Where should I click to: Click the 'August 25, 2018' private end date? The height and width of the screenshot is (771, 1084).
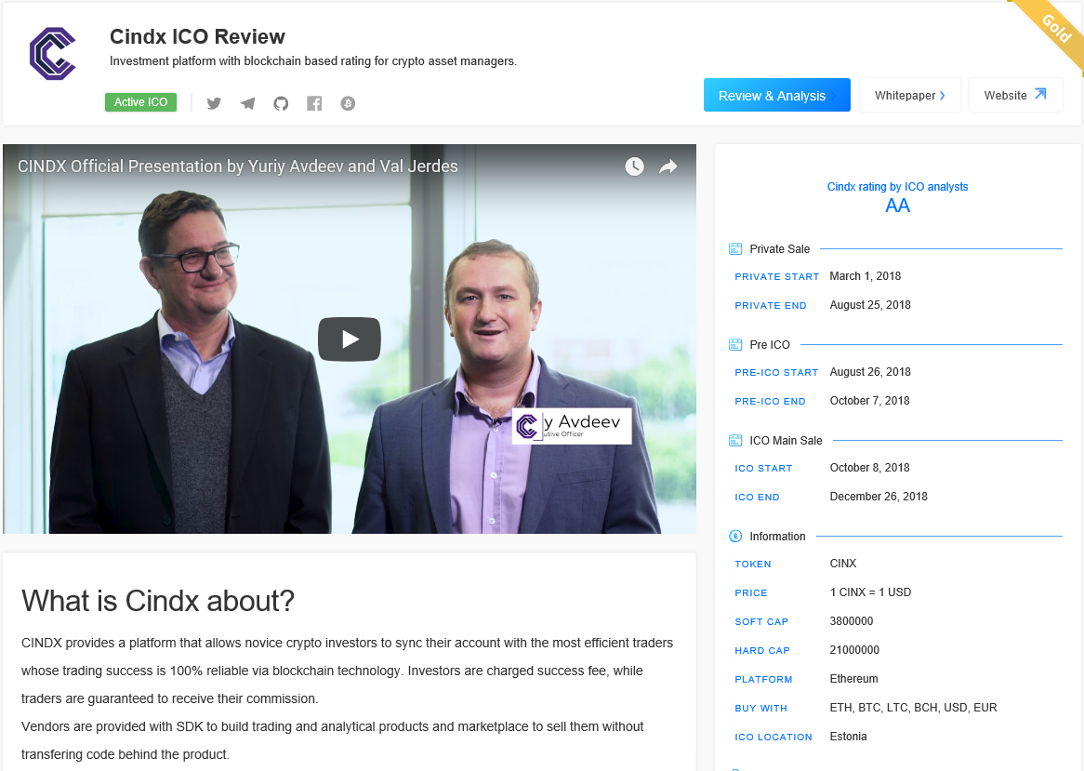869,305
